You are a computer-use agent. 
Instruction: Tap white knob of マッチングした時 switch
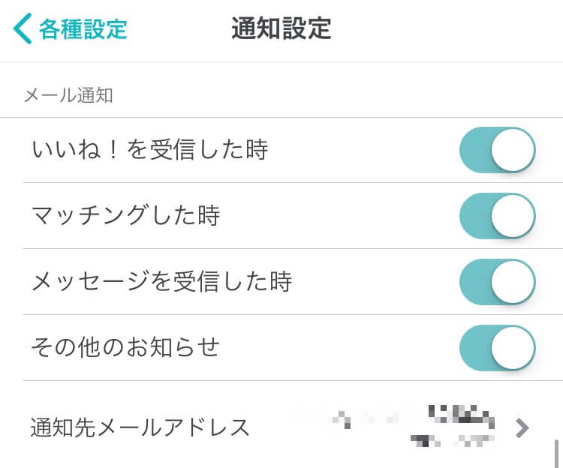[513, 216]
